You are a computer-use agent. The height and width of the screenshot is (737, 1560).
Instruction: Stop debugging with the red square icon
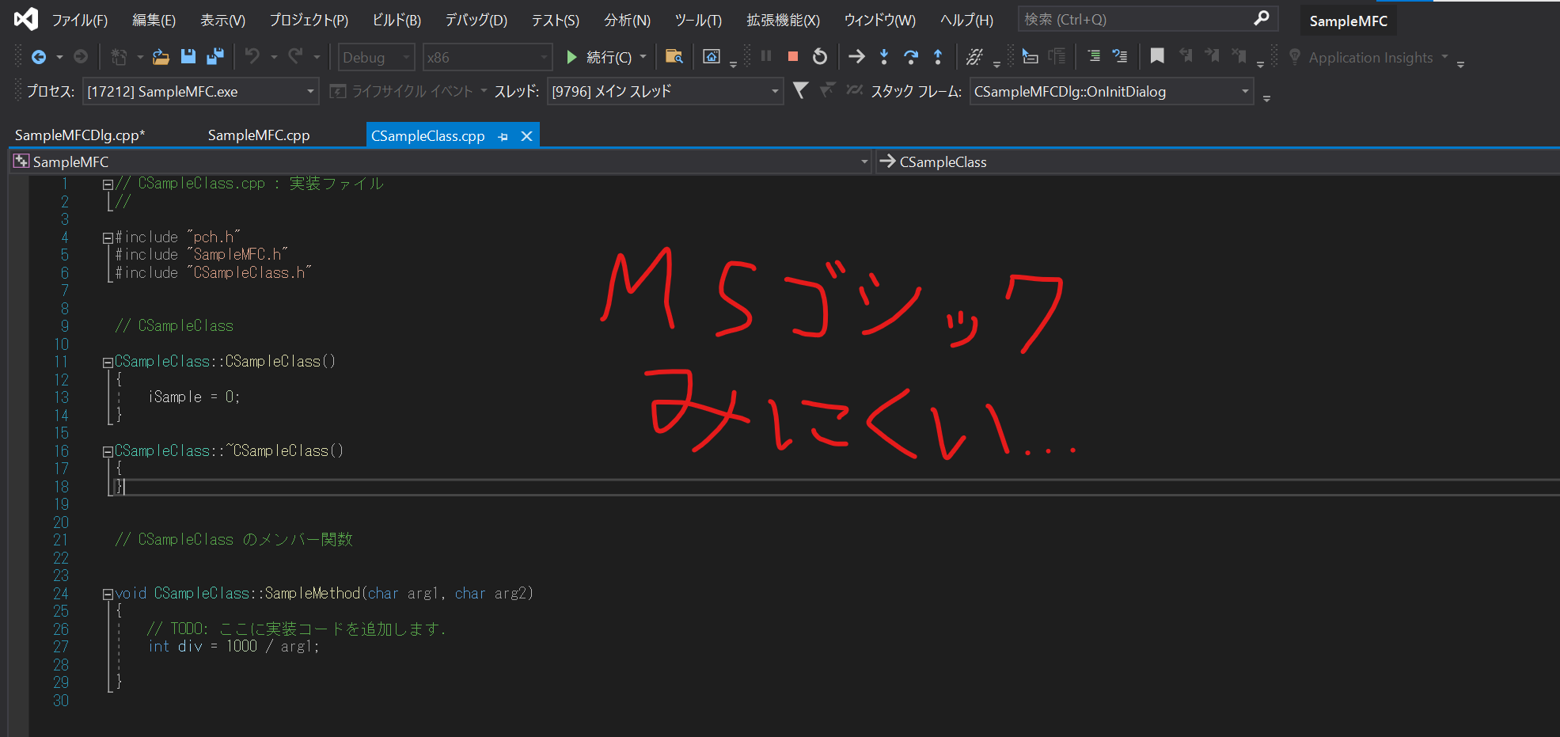(x=792, y=56)
